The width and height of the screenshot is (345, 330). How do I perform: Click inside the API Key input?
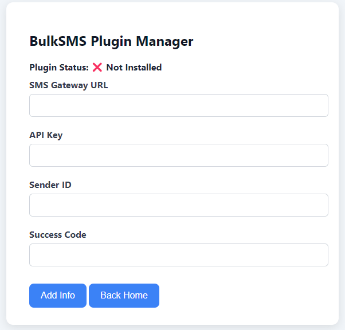pyautogui.click(x=179, y=155)
